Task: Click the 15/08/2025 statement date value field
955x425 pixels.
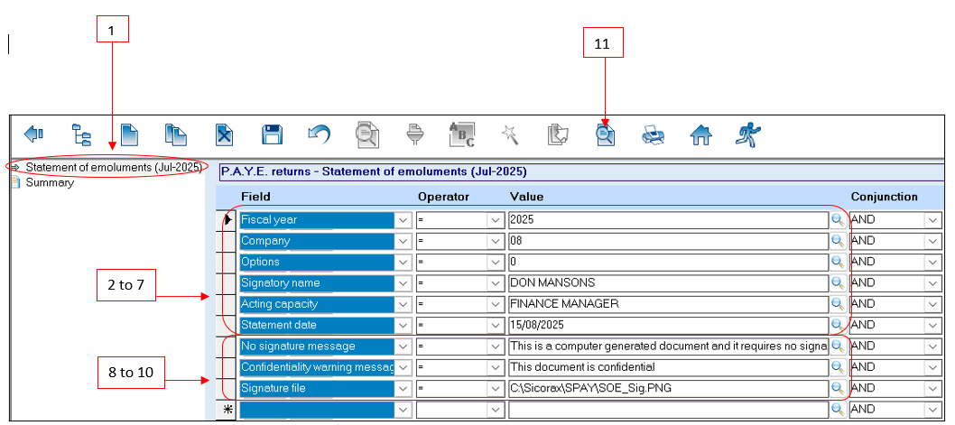Action: [x=668, y=325]
